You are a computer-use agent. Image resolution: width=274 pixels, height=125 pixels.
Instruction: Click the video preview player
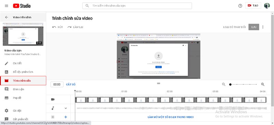click(159, 56)
